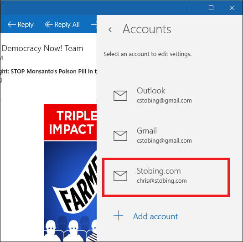243x242 pixels.
Task: Minimize the Mail window
Action: coord(190,8)
